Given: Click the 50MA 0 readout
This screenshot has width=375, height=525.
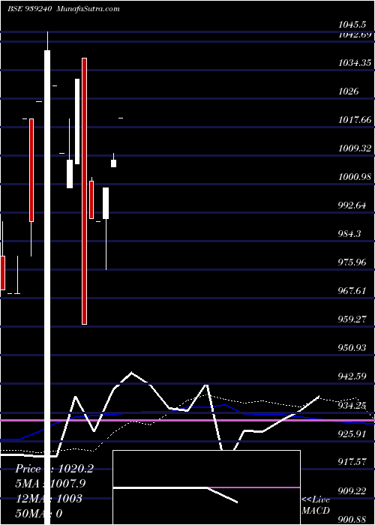Looking at the screenshot, I should pyautogui.click(x=39, y=513).
